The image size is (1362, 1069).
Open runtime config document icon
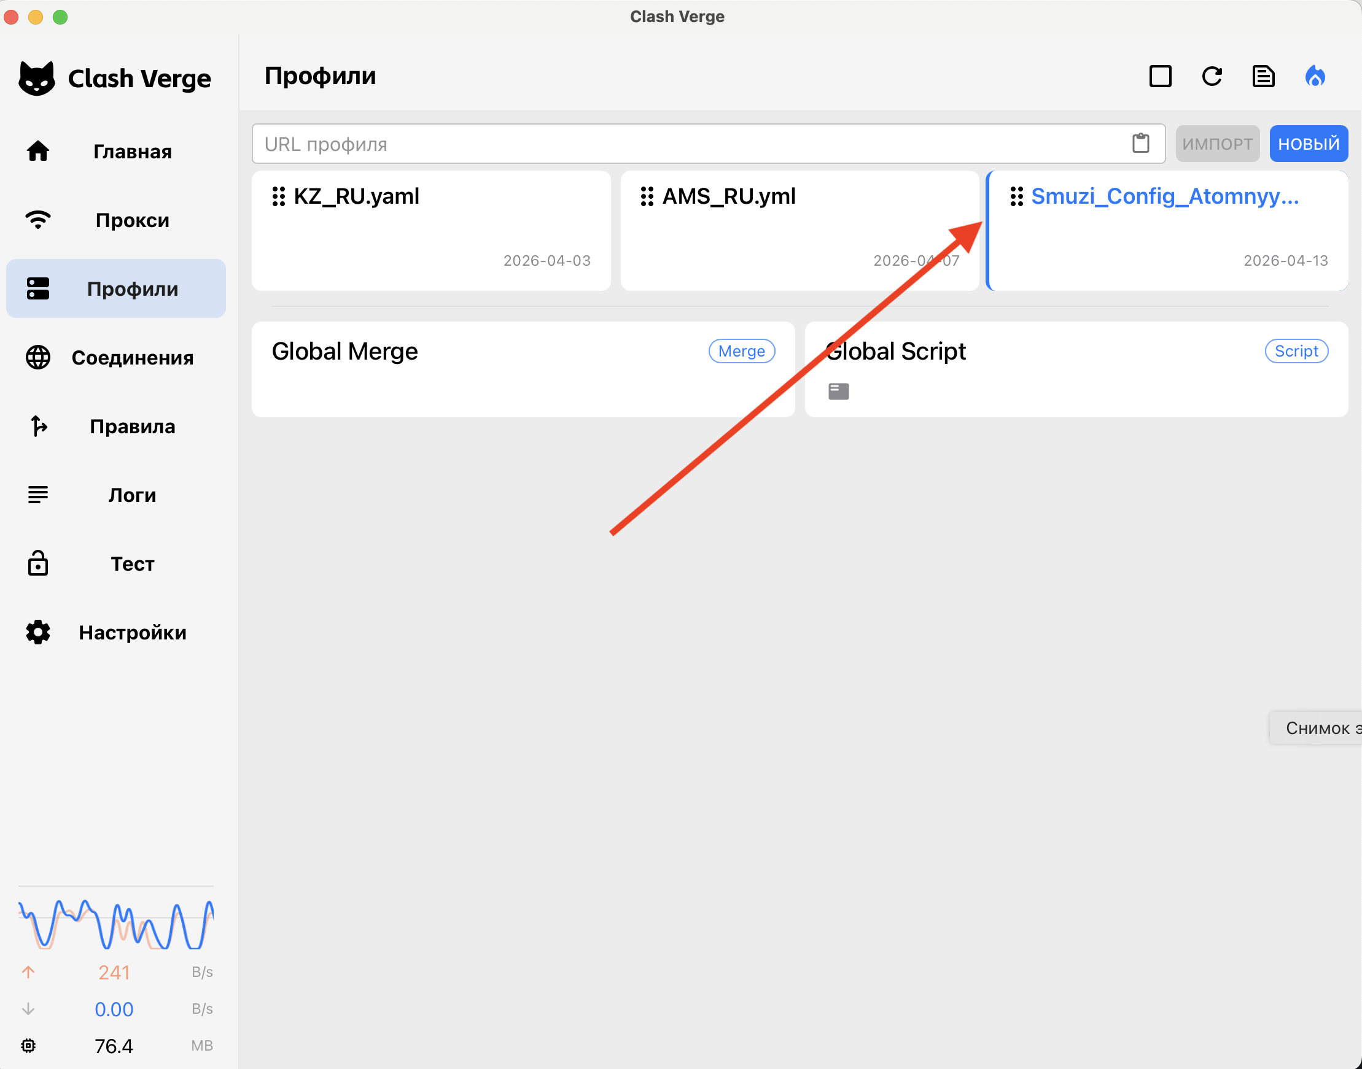pyautogui.click(x=1264, y=76)
